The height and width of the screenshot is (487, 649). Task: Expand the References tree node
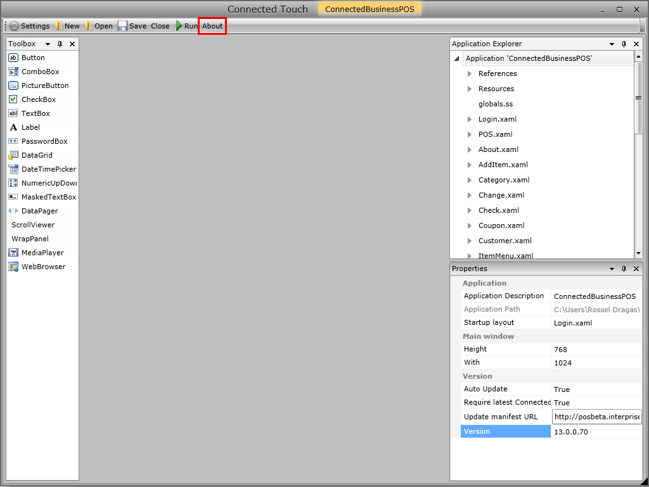(470, 73)
